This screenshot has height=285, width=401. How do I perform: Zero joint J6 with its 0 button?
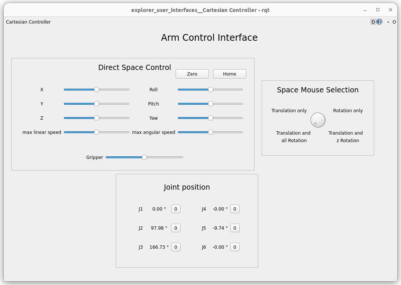[x=235, y=247]
